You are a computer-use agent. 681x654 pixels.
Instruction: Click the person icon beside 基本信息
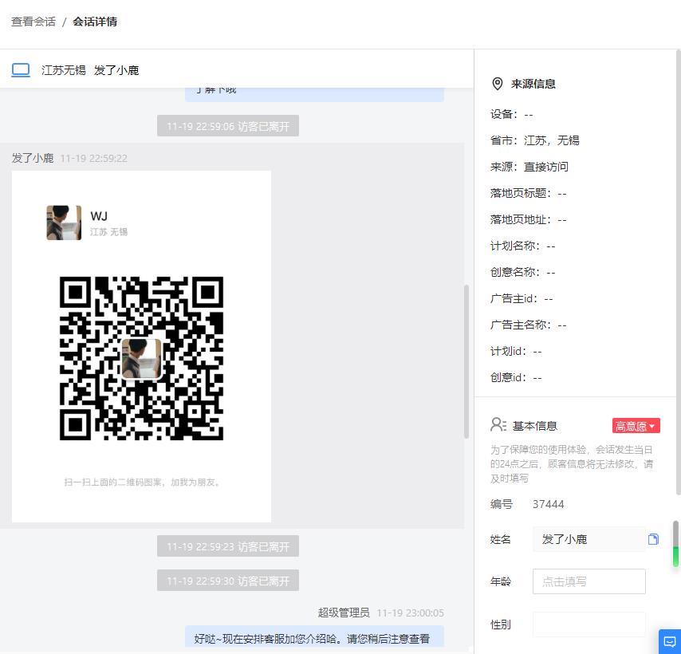(x=498, y=425)
